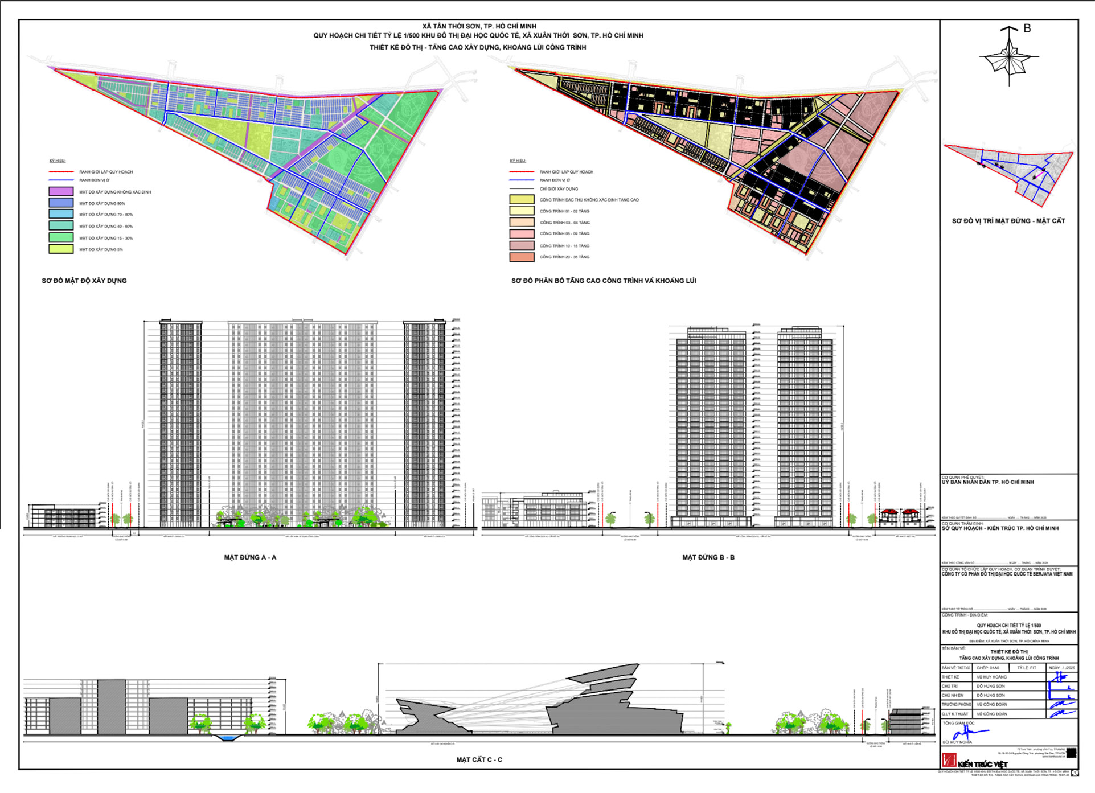Click the light blue 70 - 80% density swatch
Screen dimensions: 1095x793
(x=61, y=214)
